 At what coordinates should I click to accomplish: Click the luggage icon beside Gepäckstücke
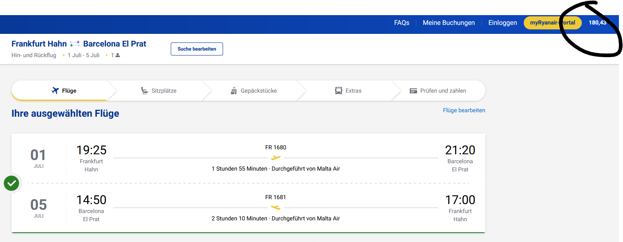pyautogui.click(x=234, y=91)
